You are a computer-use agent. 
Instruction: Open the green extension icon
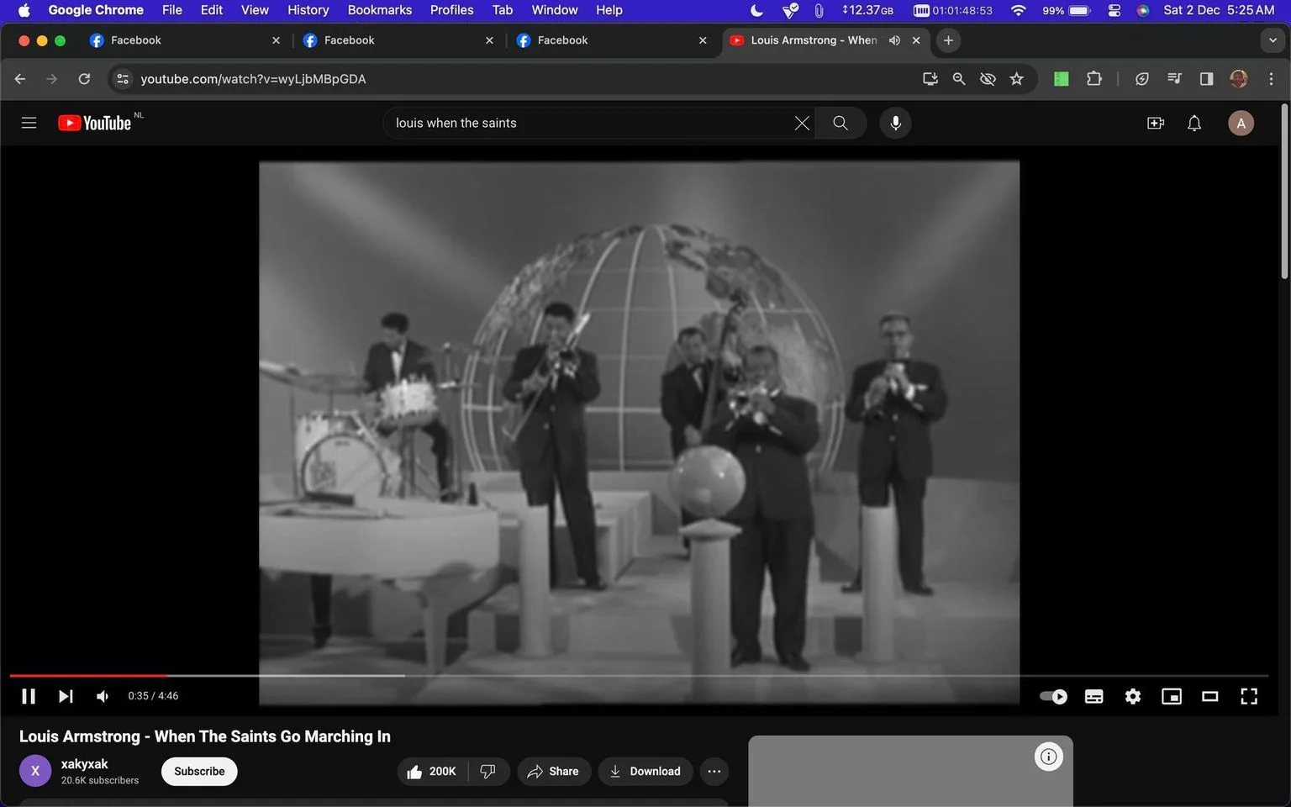click(1062, 79)
